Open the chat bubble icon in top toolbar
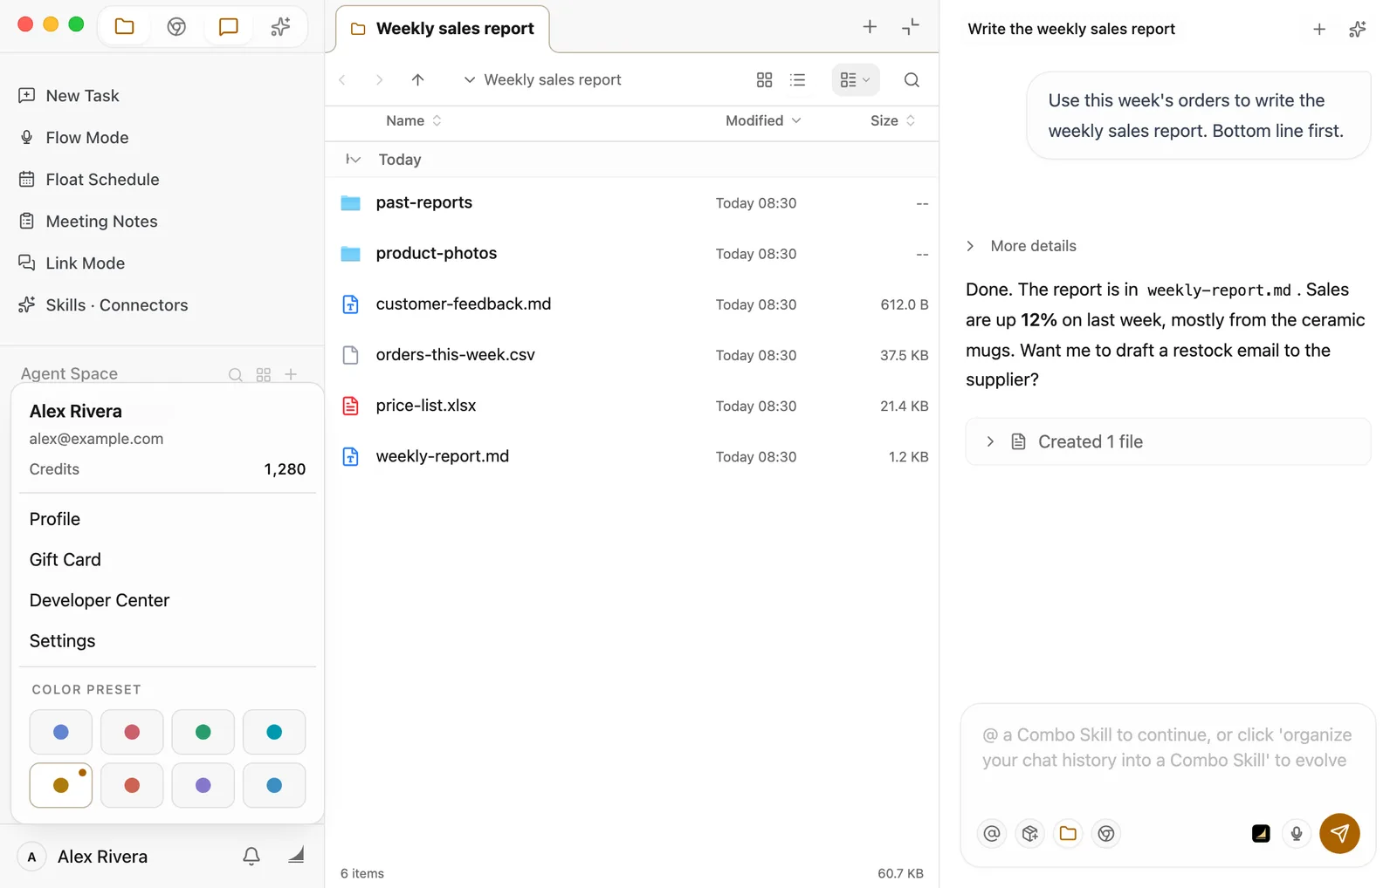The height and width of the screenshot is (888, 1397). pyautogui.click(x=229, y=27)
